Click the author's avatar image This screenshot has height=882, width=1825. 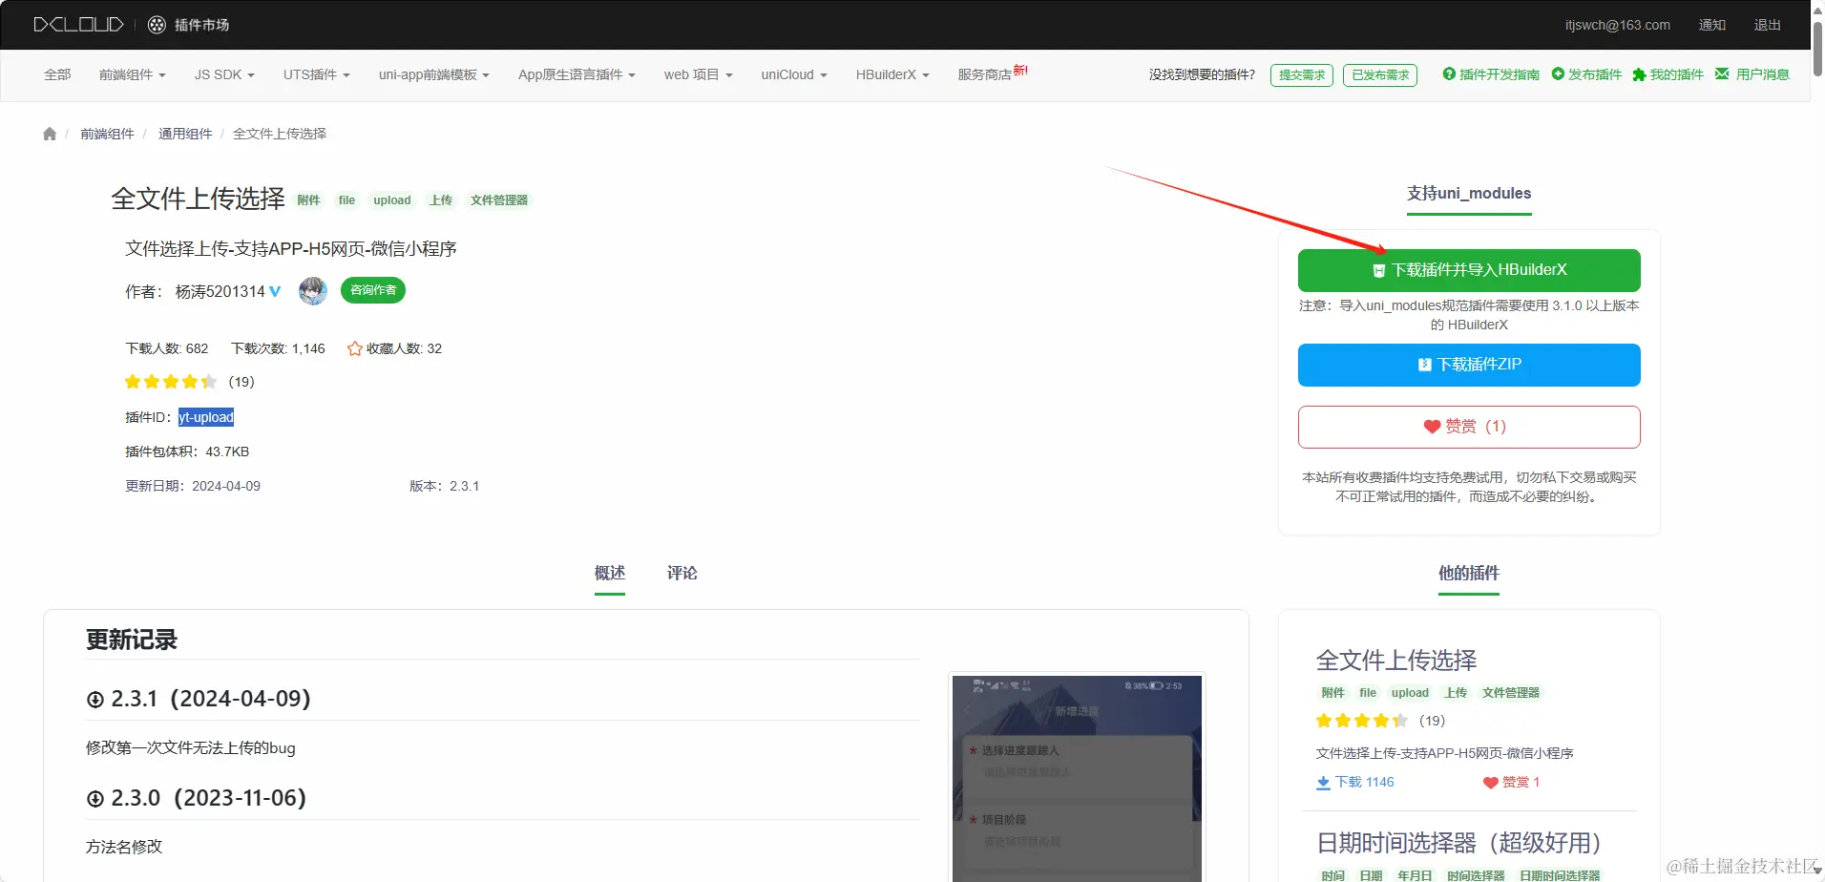point(313,291)
